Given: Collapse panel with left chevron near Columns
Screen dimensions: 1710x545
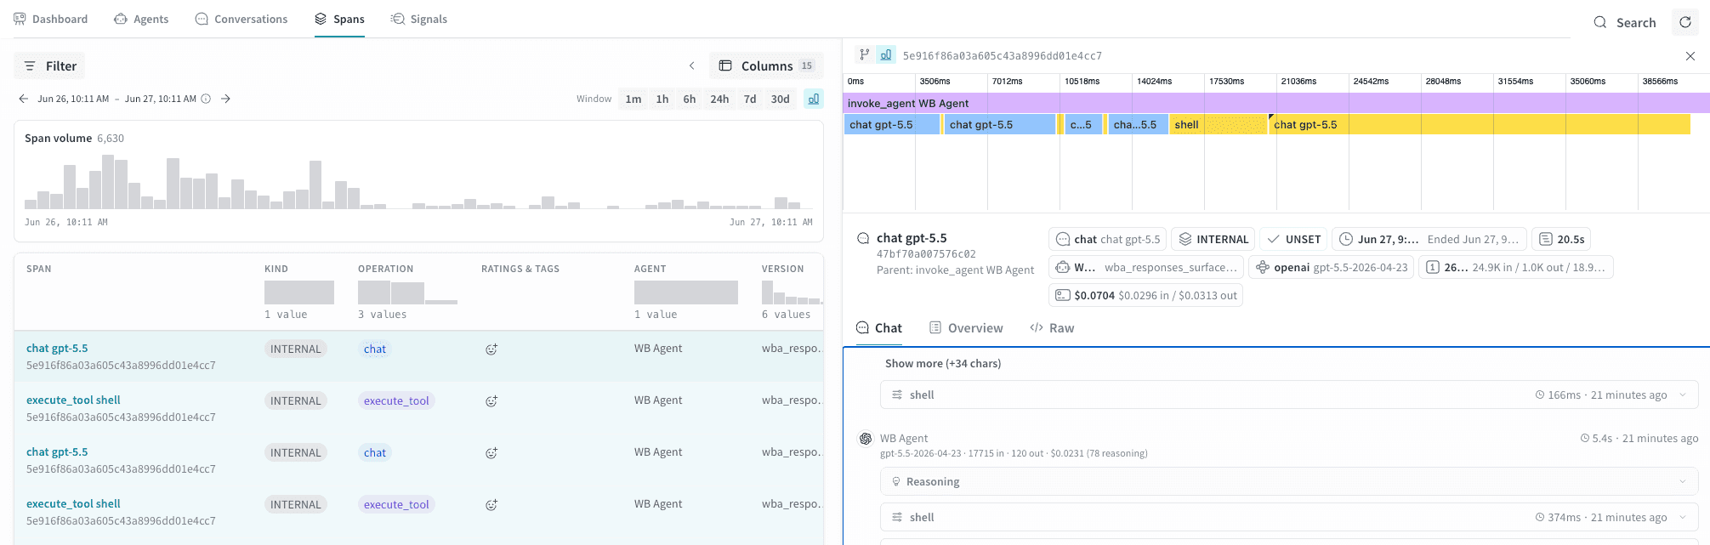Looking at the screenshot, I should (691, 65).
